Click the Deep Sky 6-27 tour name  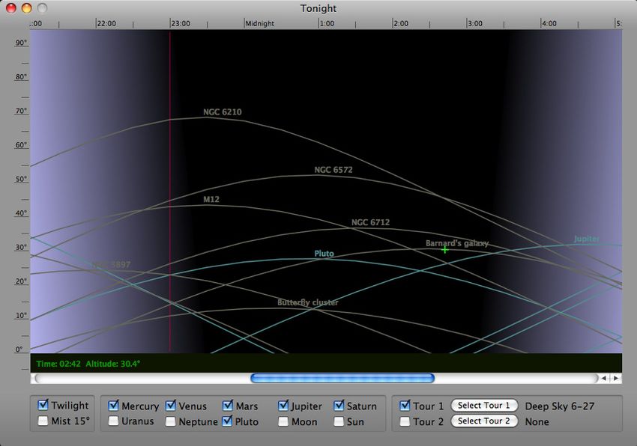pos(559,406)
